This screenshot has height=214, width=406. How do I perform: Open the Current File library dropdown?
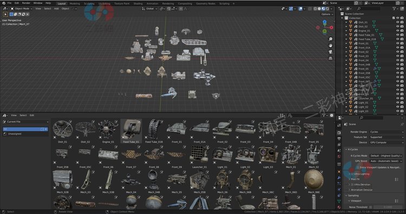pos(25,122)
